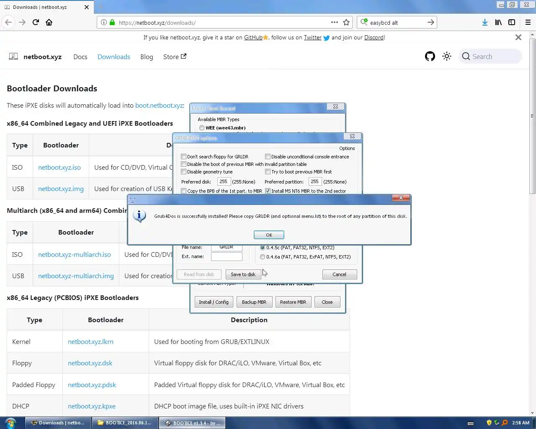Bookmark this page with the star icon
This screenshot has width=536, height=429.
(x=346, y=22)
